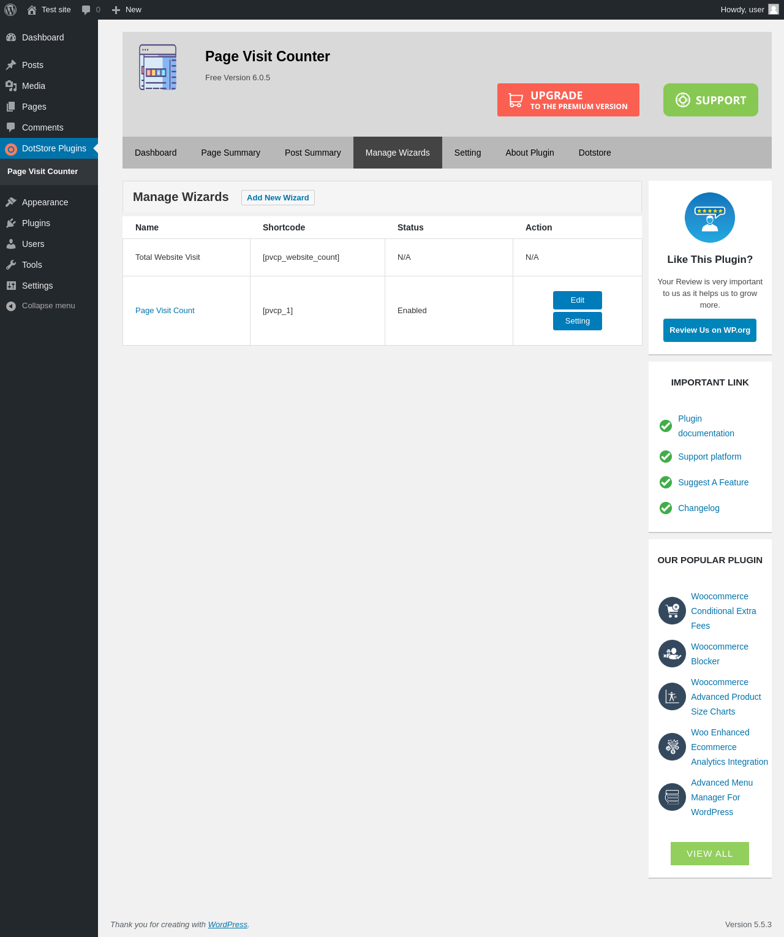Click the DotStore Plugins circle icon
This screenshot has width=784, height=937.
(11, 149)
